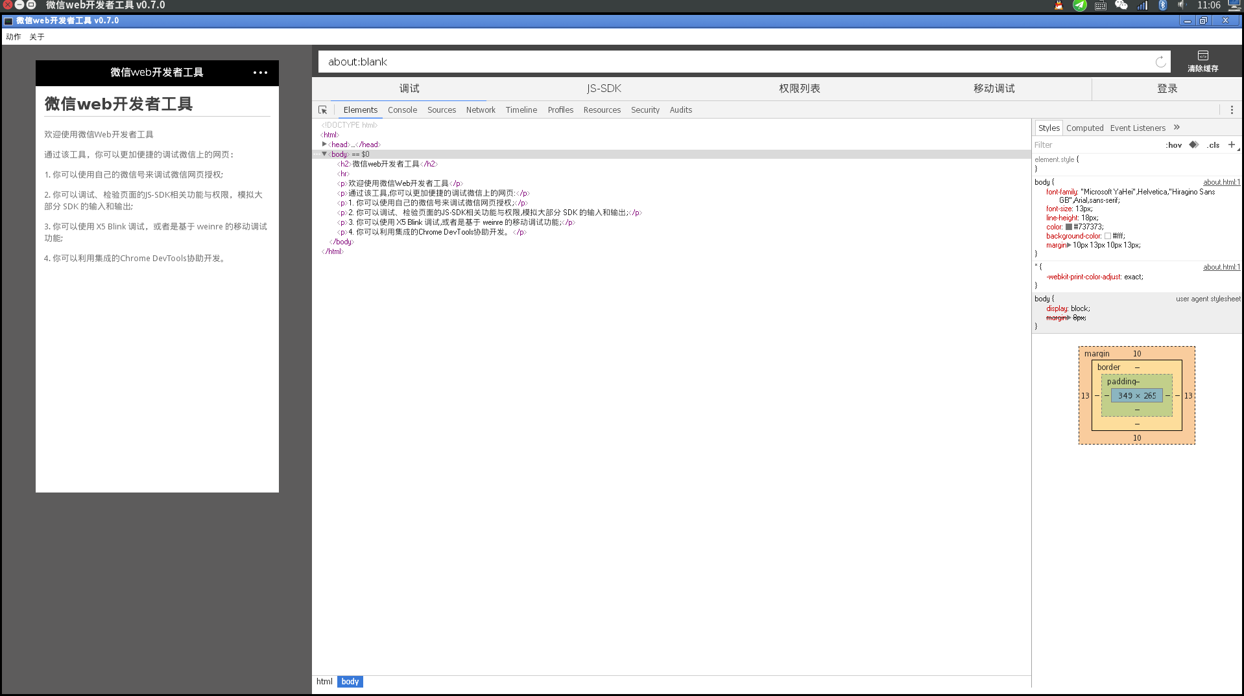
Task: Switch to the Event Listeners tab
Action: point(1138,128)
